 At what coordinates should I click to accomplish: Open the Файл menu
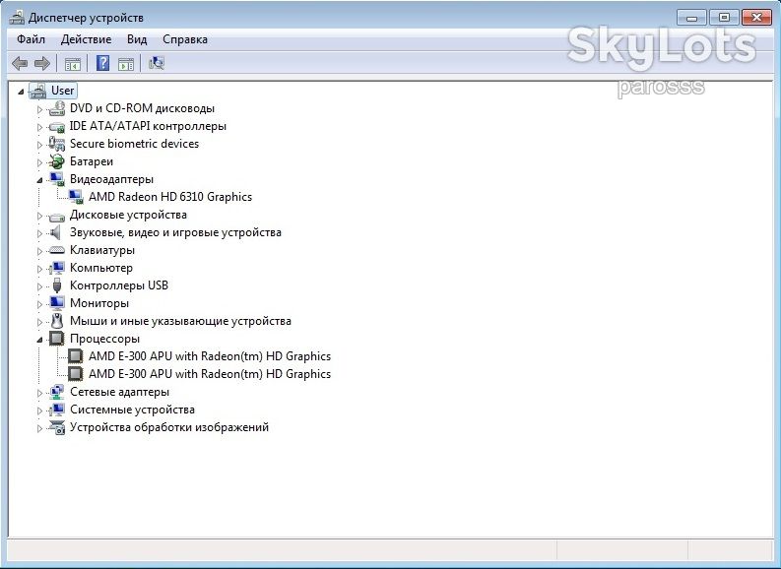pos(31,39)
